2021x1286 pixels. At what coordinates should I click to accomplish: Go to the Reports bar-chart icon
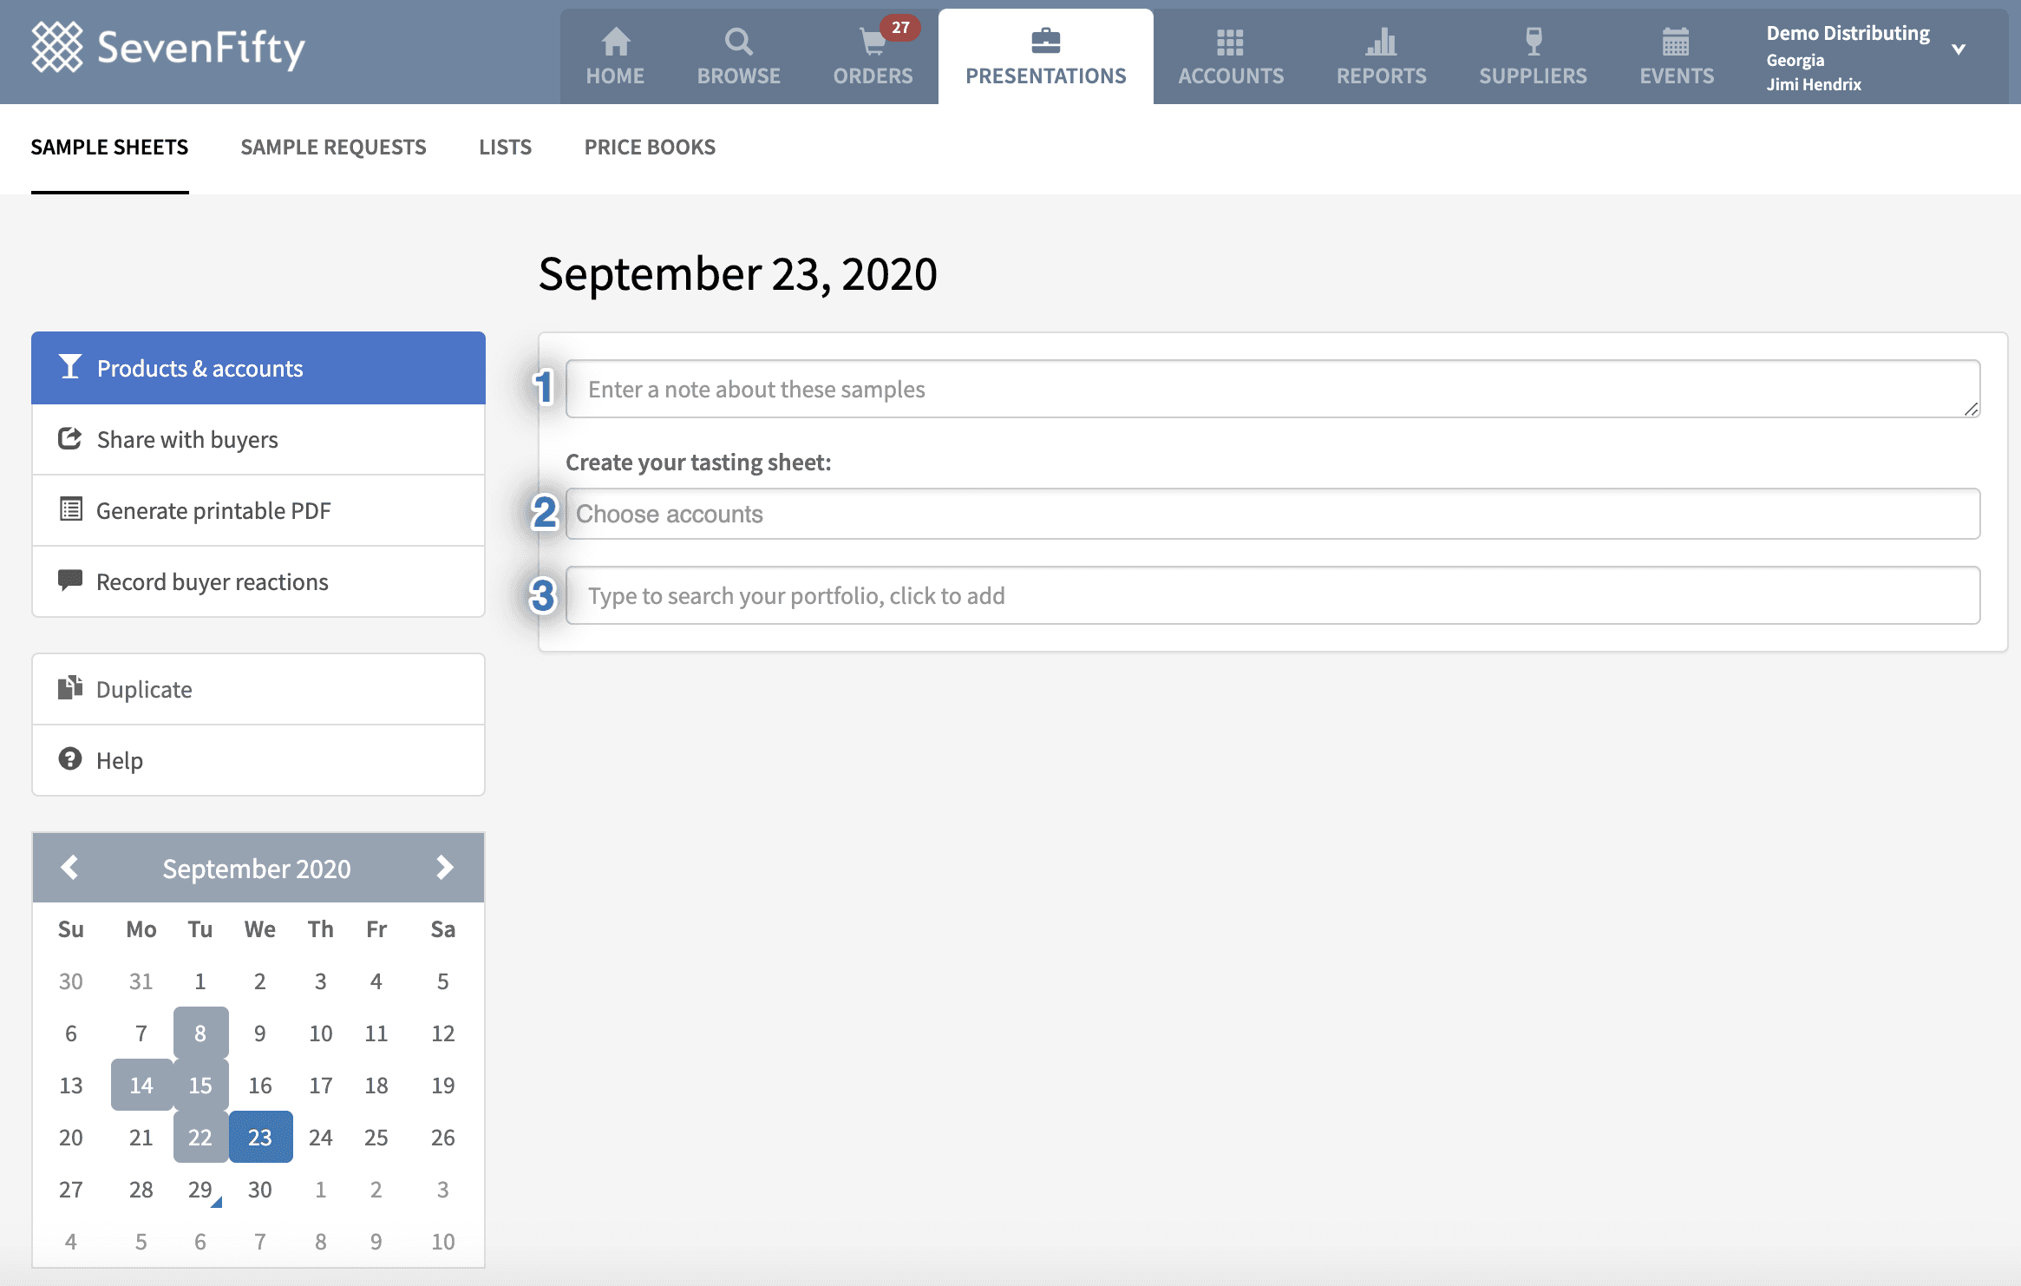[x=1381, y=42]
